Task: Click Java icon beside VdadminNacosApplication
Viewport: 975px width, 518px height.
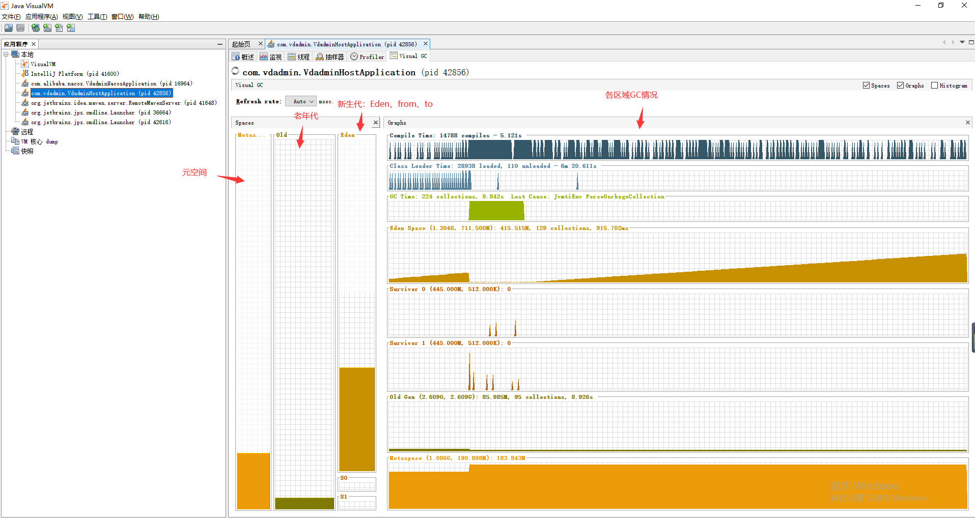Action: [x=25, y=83]
